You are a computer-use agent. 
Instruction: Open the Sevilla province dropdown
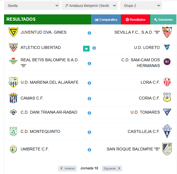click(x=32, y=5)
